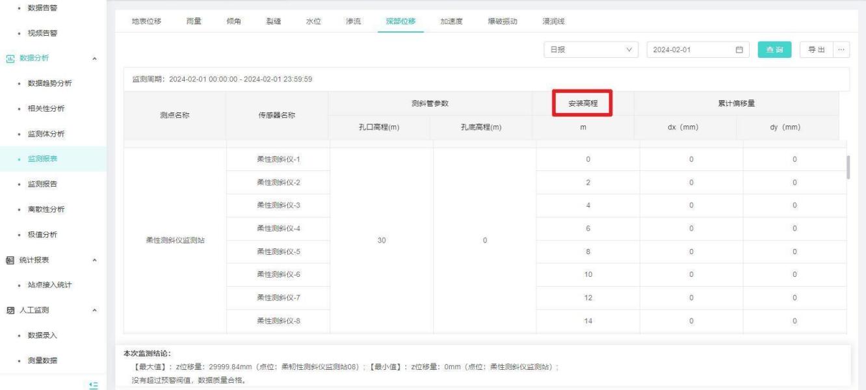The height and width of the screenshot is (390, 866).
Task: Click the 2024-02-01 date input field
Action: click(x=689, y=50)
